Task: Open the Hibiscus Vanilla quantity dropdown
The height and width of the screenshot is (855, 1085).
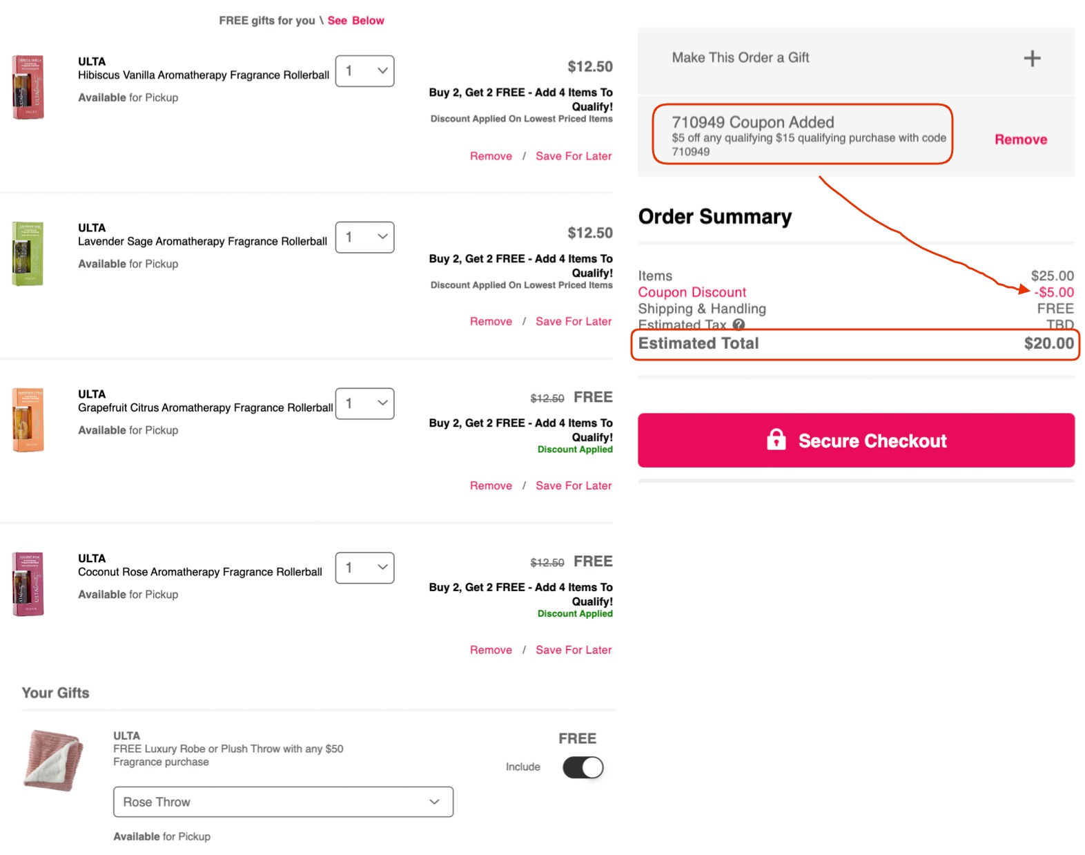Action: point(364,70)
